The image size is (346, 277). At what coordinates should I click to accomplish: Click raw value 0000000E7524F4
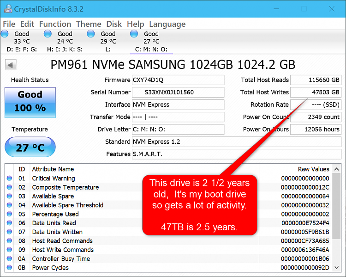[x=305, y=223]
